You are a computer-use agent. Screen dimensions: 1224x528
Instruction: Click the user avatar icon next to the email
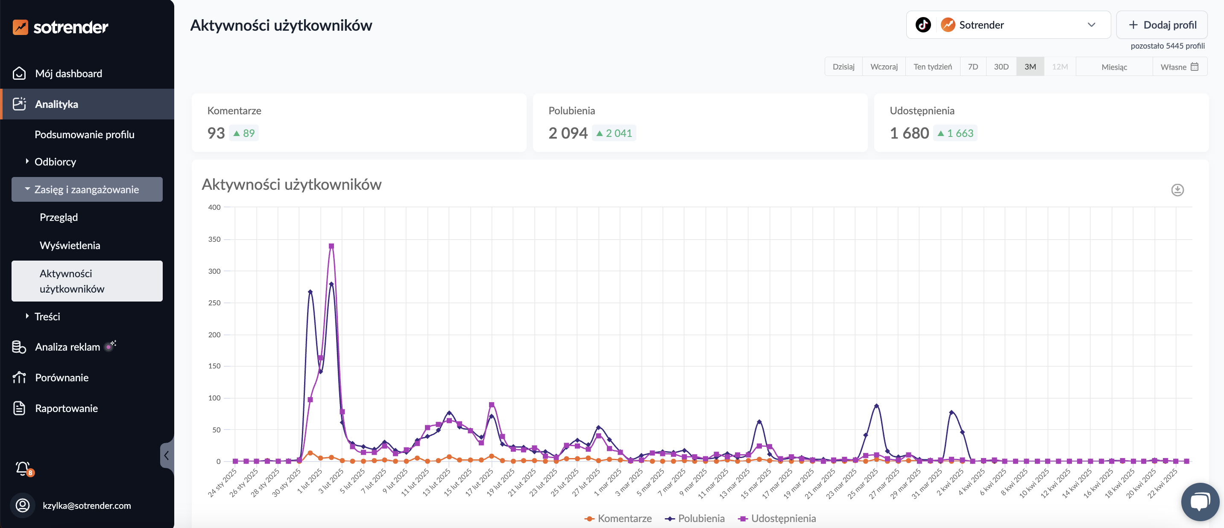click(x=22, y=505)
